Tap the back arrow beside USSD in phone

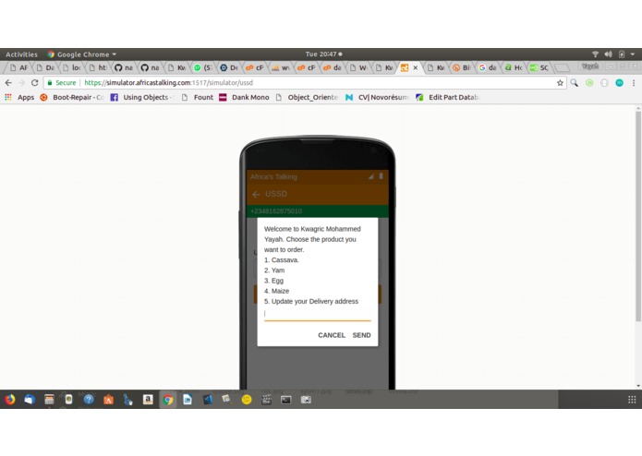click(256, 194)
